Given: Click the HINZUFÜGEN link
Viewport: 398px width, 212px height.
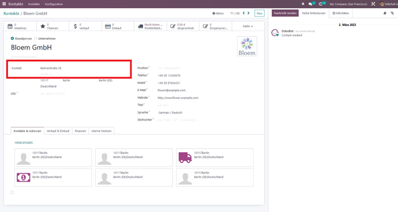Looking at the screenshot, I should click(24, 143).
